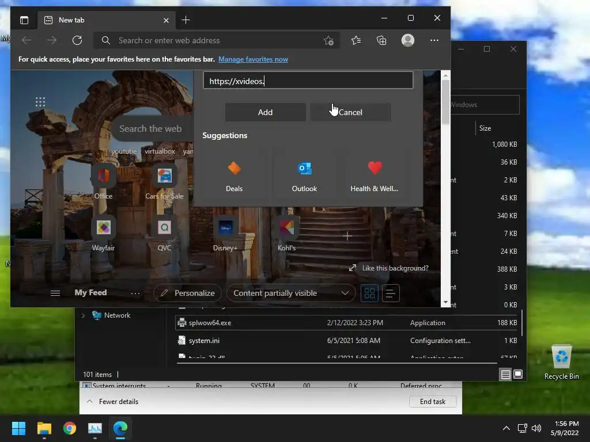Switch Explorer to details view icon

505,374
